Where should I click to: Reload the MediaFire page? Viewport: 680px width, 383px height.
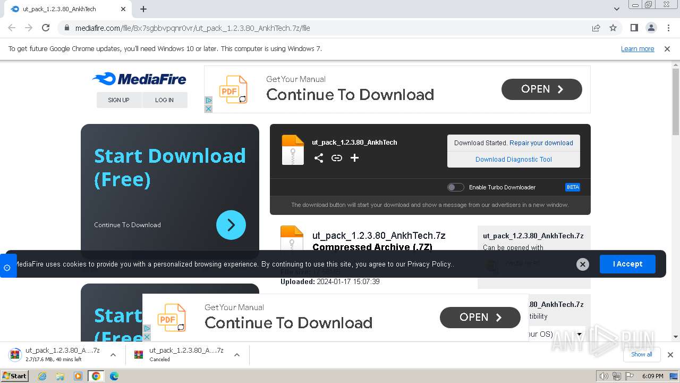coord(46,28)
